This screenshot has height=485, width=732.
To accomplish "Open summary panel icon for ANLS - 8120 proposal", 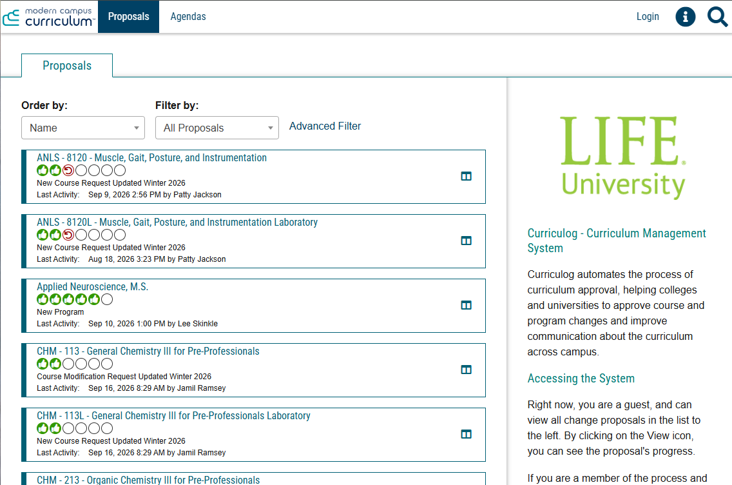I will (x=466, y=176).
